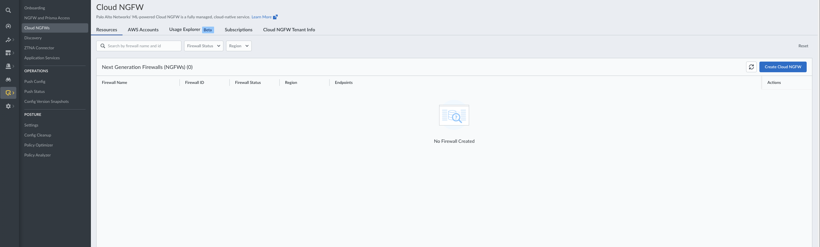
Task: Open Settings under Posture
Action: 55,125
